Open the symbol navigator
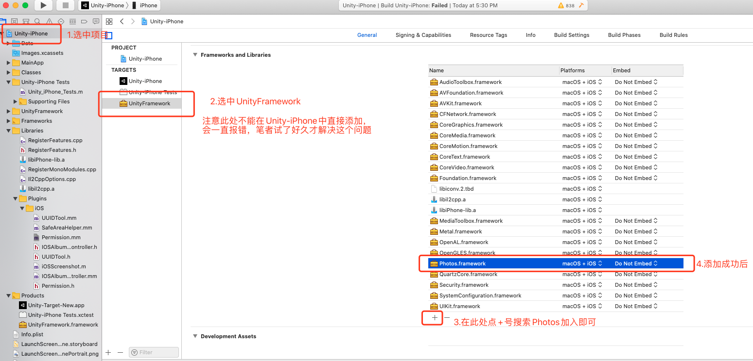The image size is (753, 361). click(x=26, y=21)
